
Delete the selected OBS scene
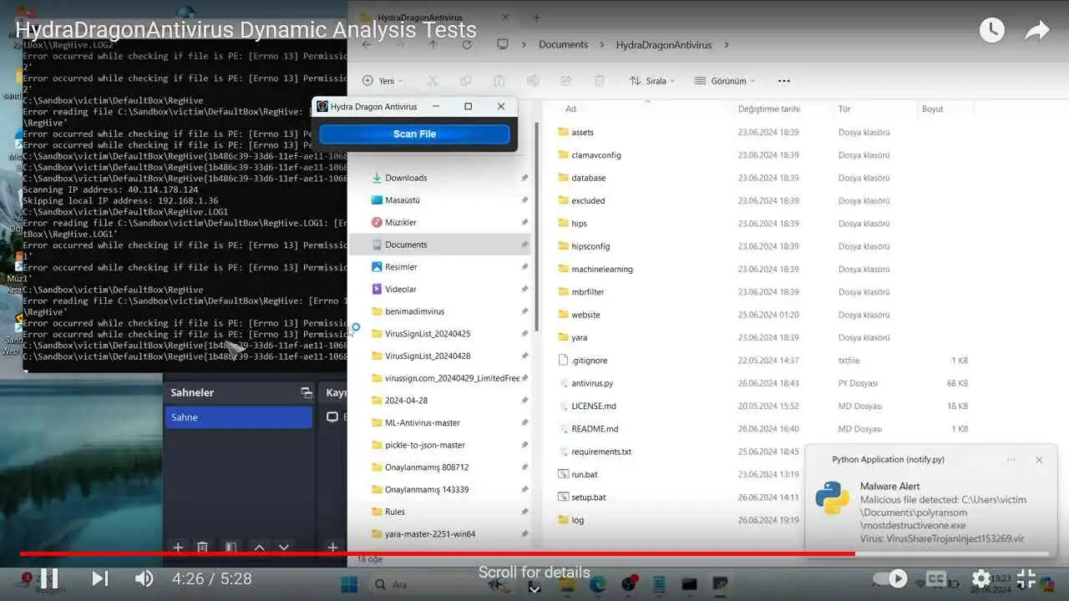(x=202, y=548)
